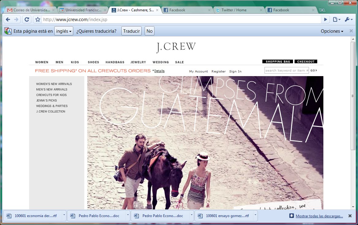
Task: Open the WOMEN menu
Action: [42, 62]
